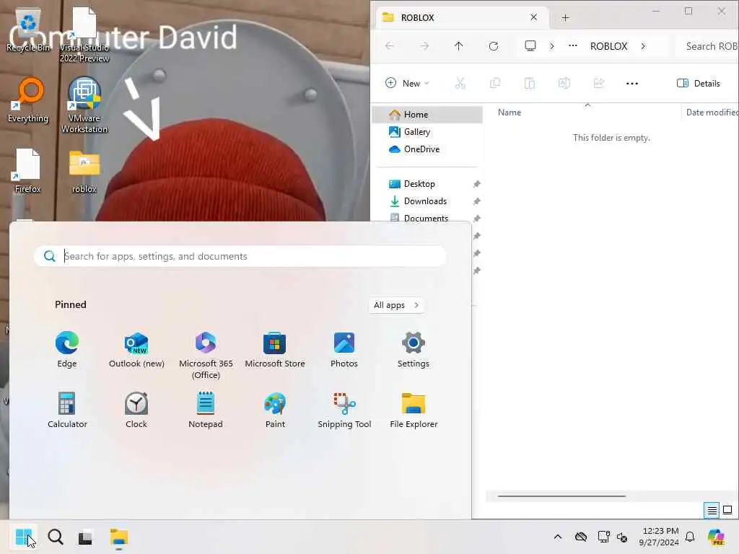
Task: Sort by Date modified column
Action: [711, 113]
